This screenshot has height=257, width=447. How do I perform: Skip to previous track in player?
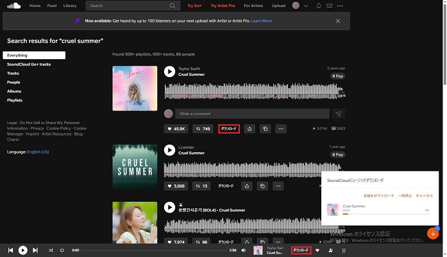coord(10,251)
